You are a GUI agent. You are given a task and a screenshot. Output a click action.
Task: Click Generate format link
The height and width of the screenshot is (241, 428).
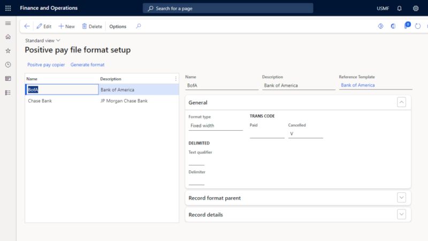87,65
